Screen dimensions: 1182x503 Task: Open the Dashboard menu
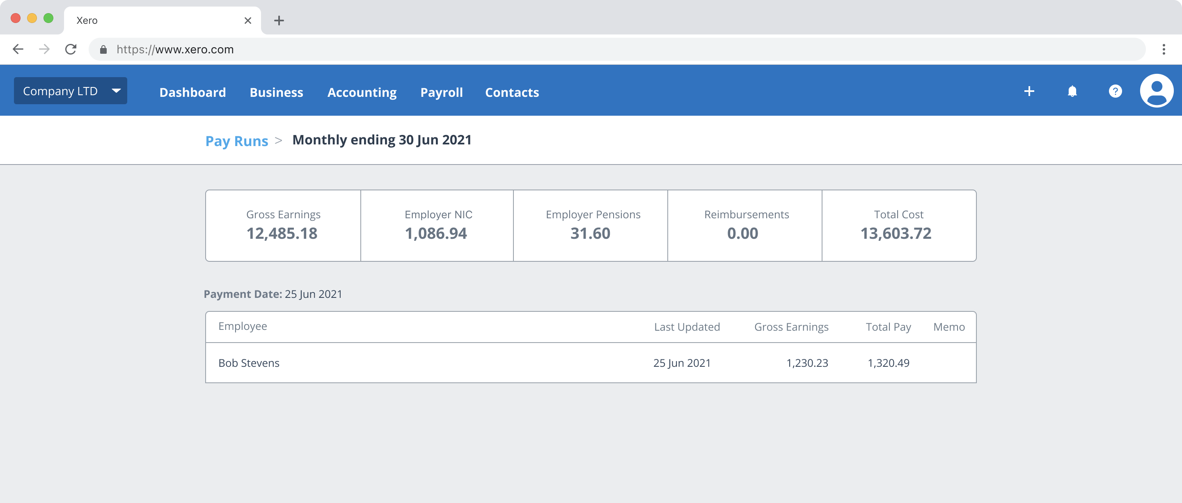click(x=192, y=92)
